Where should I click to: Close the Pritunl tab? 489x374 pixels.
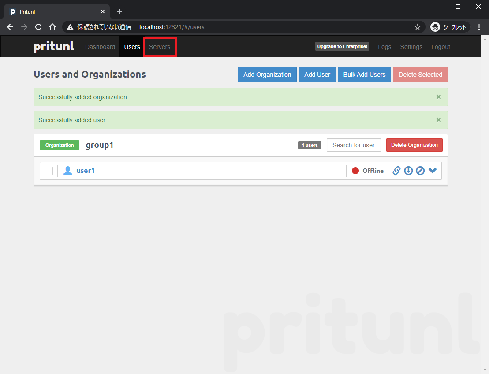point(103,11)
